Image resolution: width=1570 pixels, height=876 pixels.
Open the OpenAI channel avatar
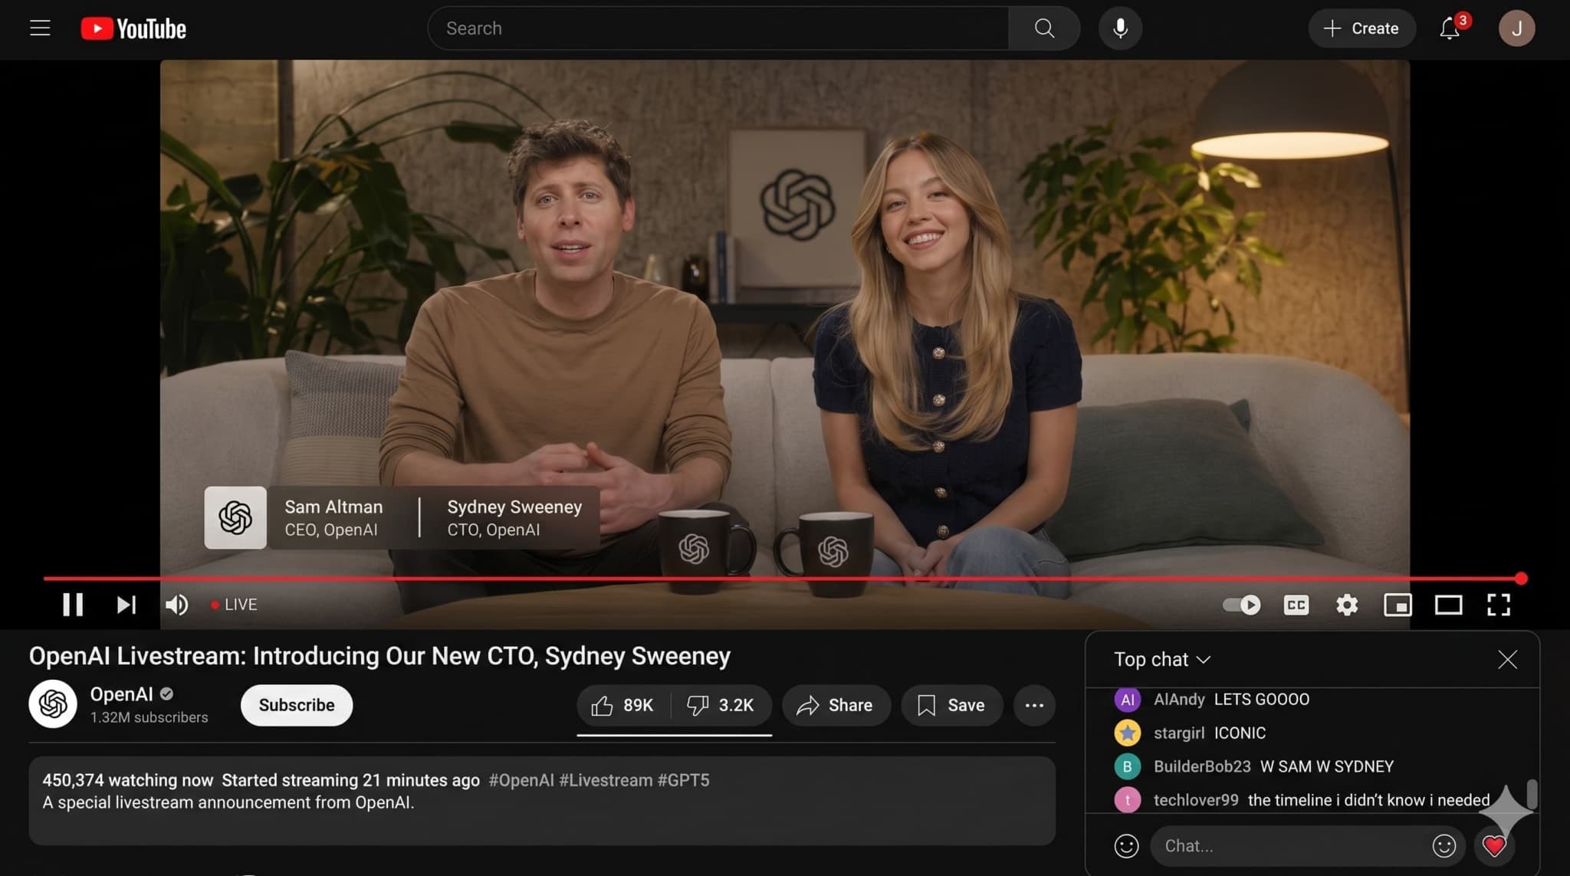tap(52, 703)
